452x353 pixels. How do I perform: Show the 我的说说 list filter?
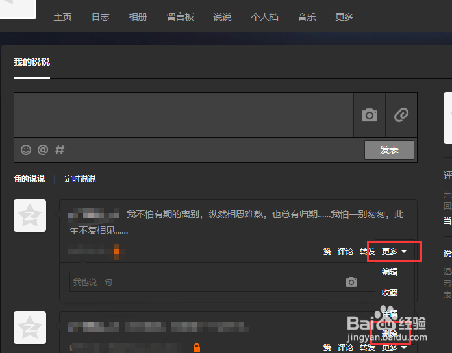[29, 179]
